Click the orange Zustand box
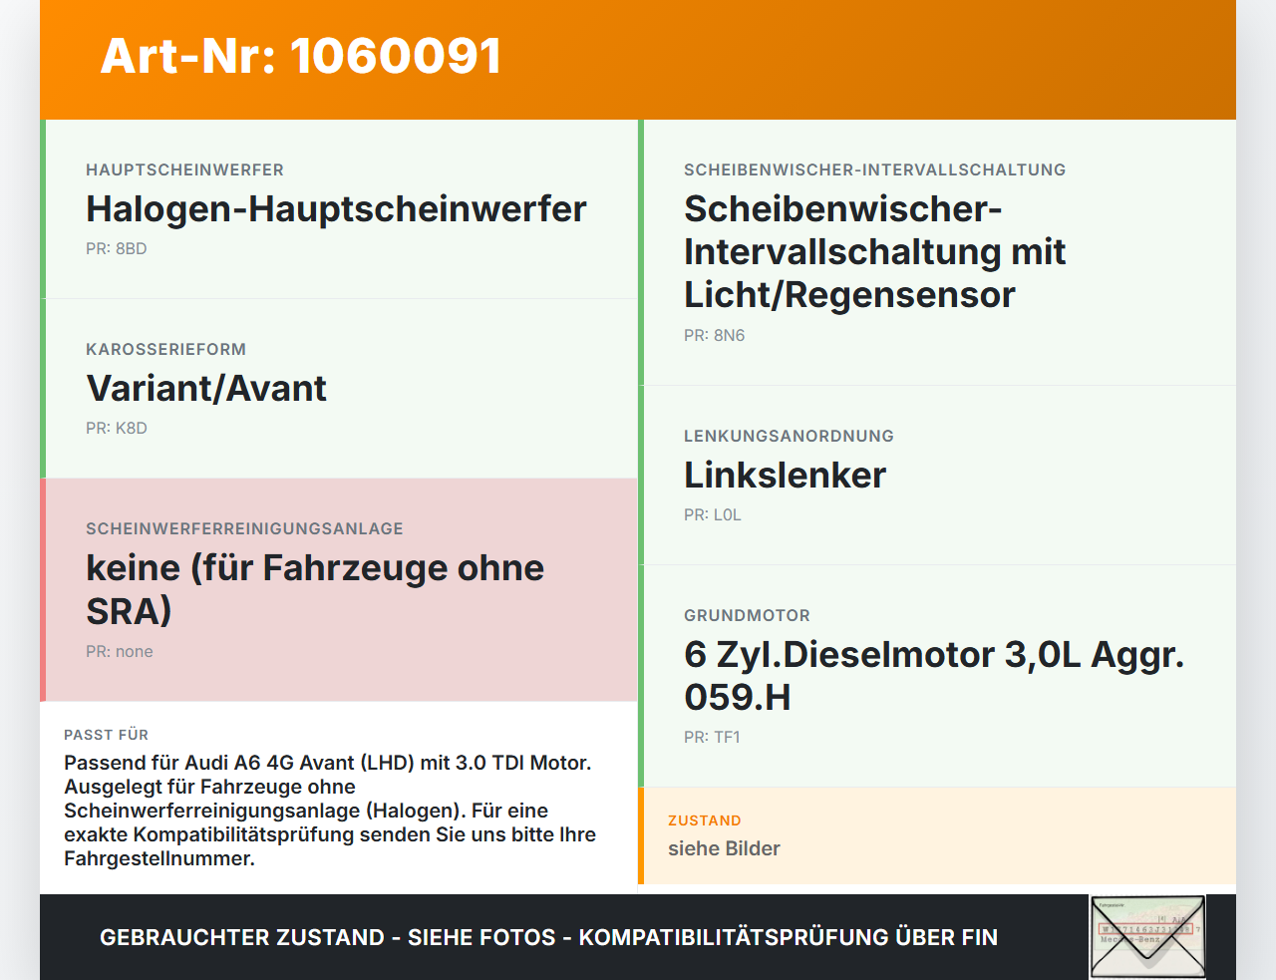Image resolution: width=1276 pixels, height=980 pixels. click(x=937, y=835)
